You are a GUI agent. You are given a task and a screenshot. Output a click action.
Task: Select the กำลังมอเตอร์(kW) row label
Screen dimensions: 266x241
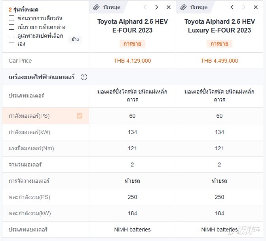[x=29, y=132]
